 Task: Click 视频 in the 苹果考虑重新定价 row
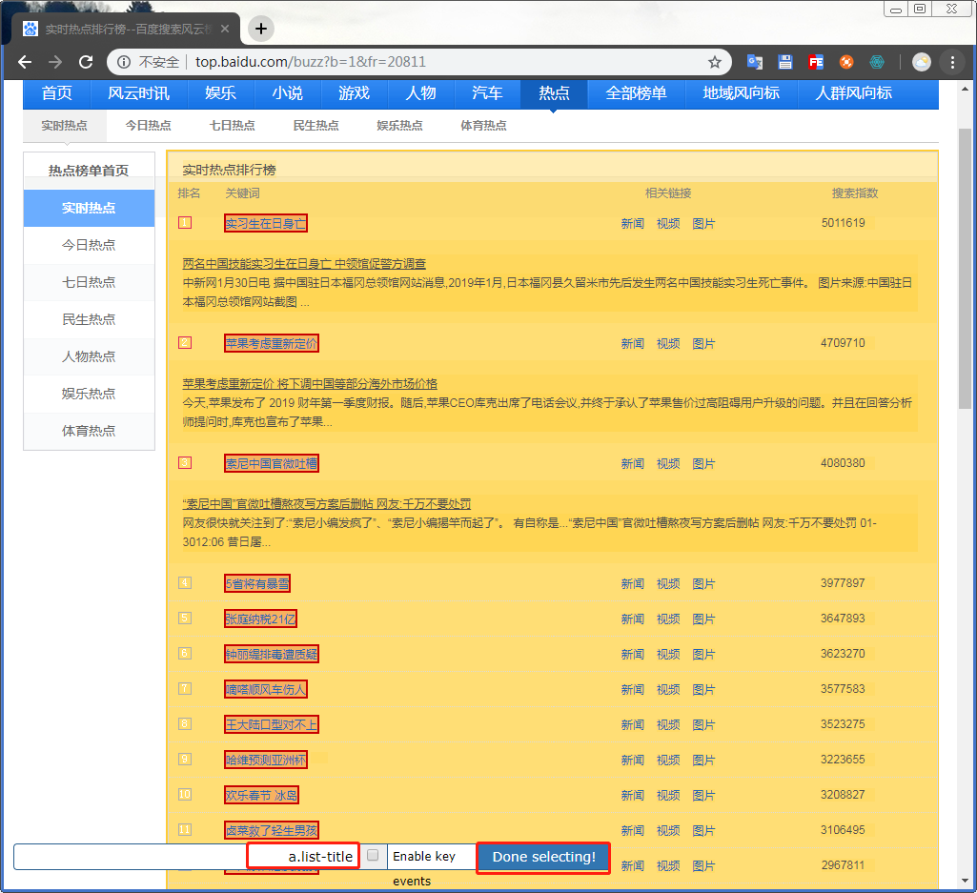pos(668,344)
